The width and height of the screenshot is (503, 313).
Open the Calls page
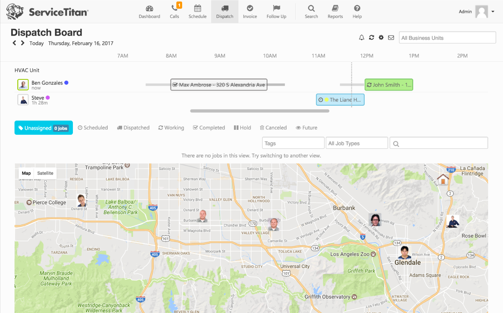175,12
